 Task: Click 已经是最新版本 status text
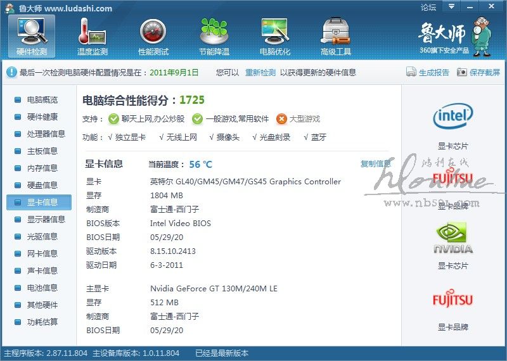pos(222,353)
